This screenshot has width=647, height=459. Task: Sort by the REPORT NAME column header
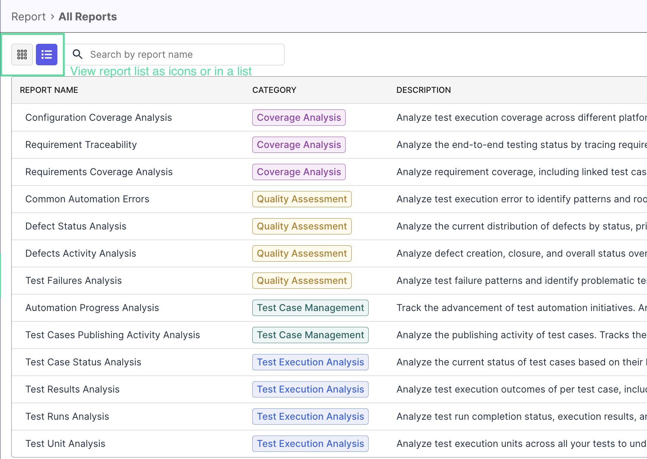[49, 90]
